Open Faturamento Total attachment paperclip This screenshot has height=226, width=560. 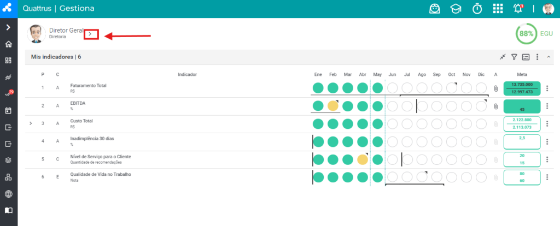tap(495, 88)
